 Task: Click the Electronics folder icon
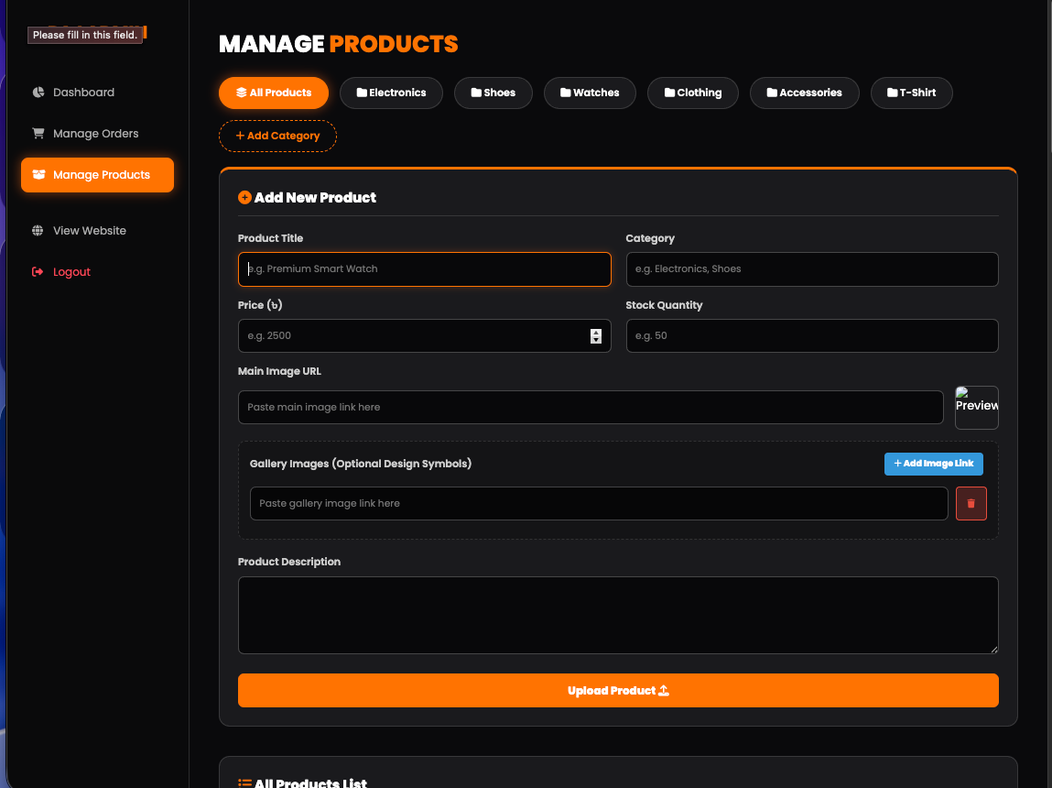click(x=362, y=93)
